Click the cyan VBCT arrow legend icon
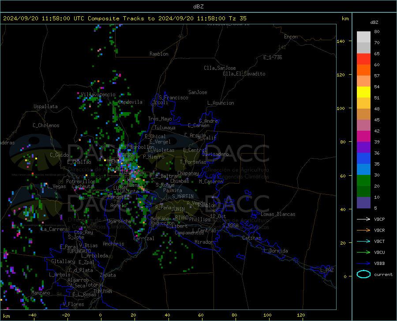Image resolution: width=397 pixels, height=321 pixels. click(363, 241)
